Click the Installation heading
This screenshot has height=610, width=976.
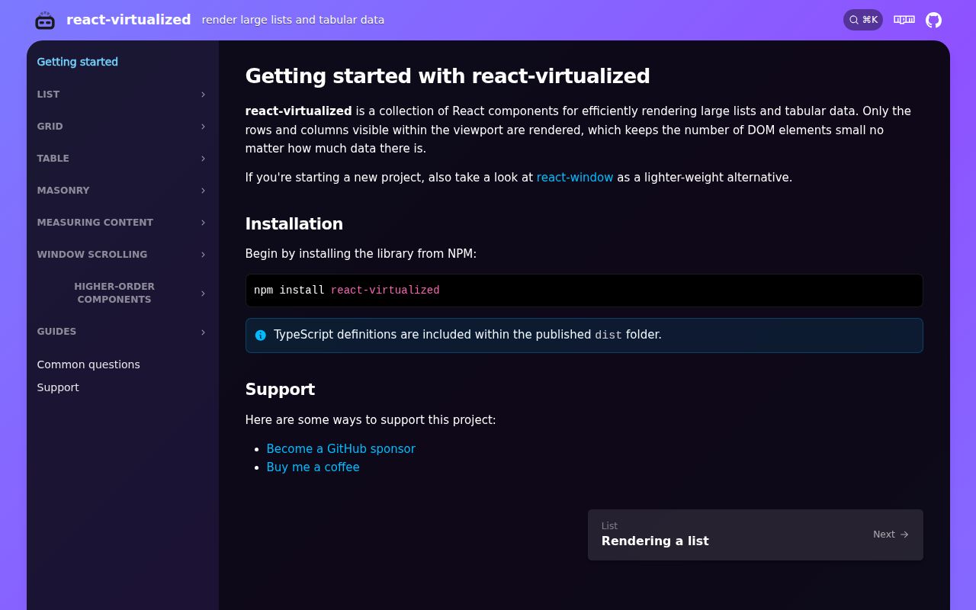294,224
